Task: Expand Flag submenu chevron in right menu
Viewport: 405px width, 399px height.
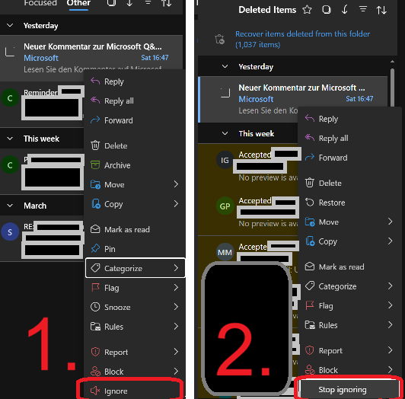Action: coord(391,305)
